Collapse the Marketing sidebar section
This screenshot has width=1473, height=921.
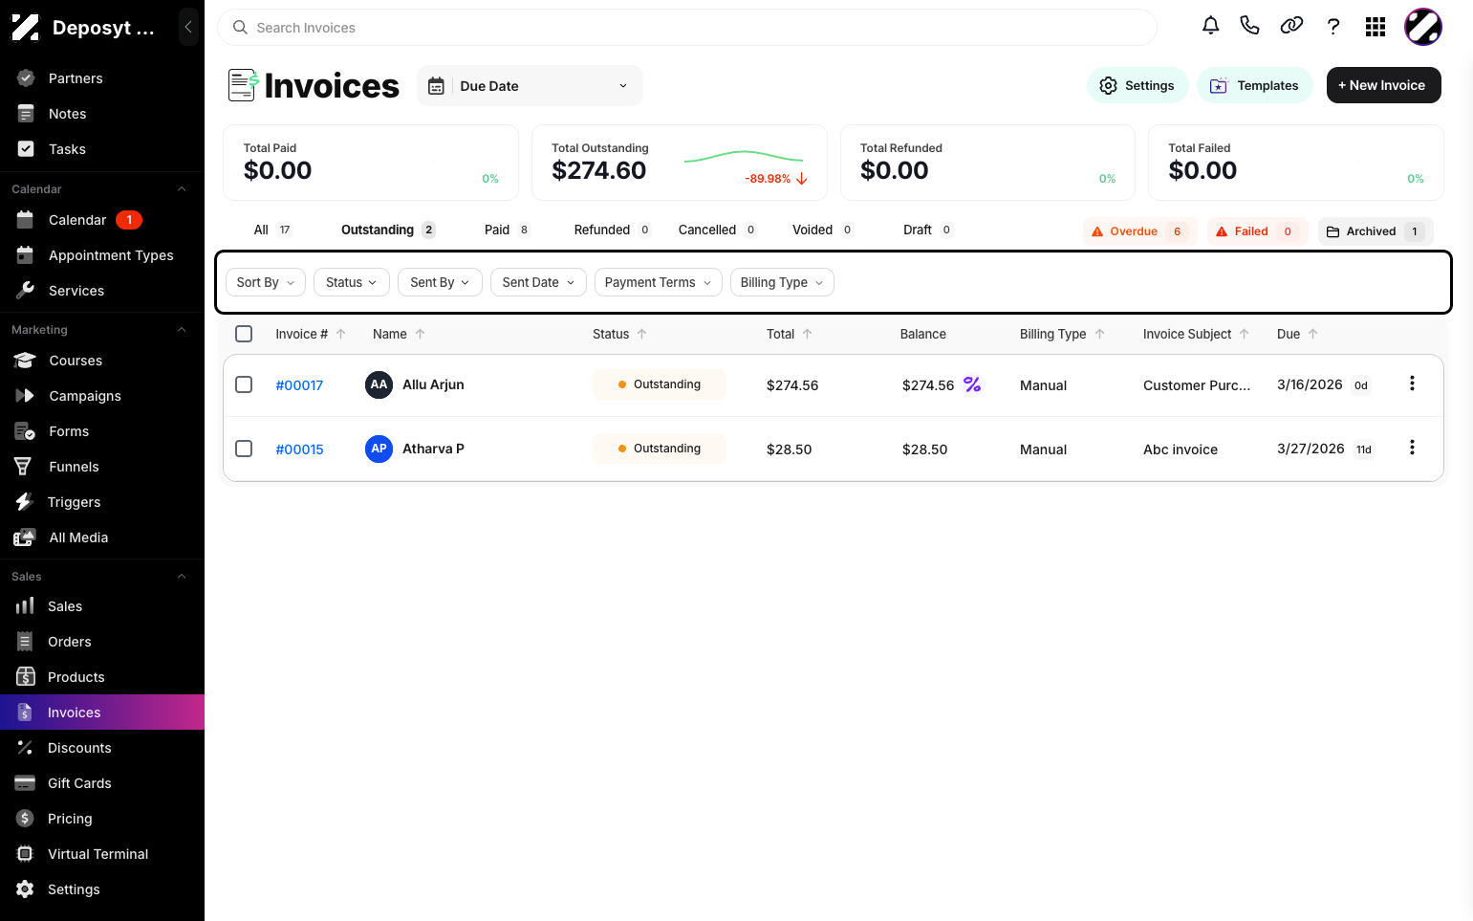pyautogui.click(x=182, y=330)
